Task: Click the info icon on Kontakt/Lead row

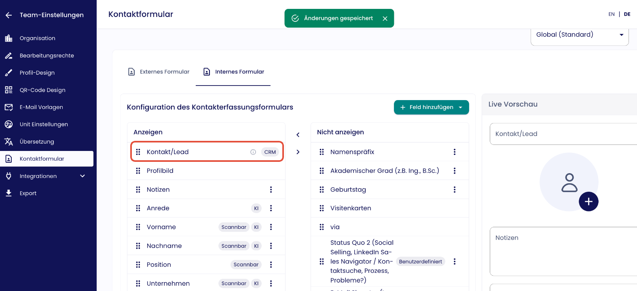Action: (x=253, y=152)
